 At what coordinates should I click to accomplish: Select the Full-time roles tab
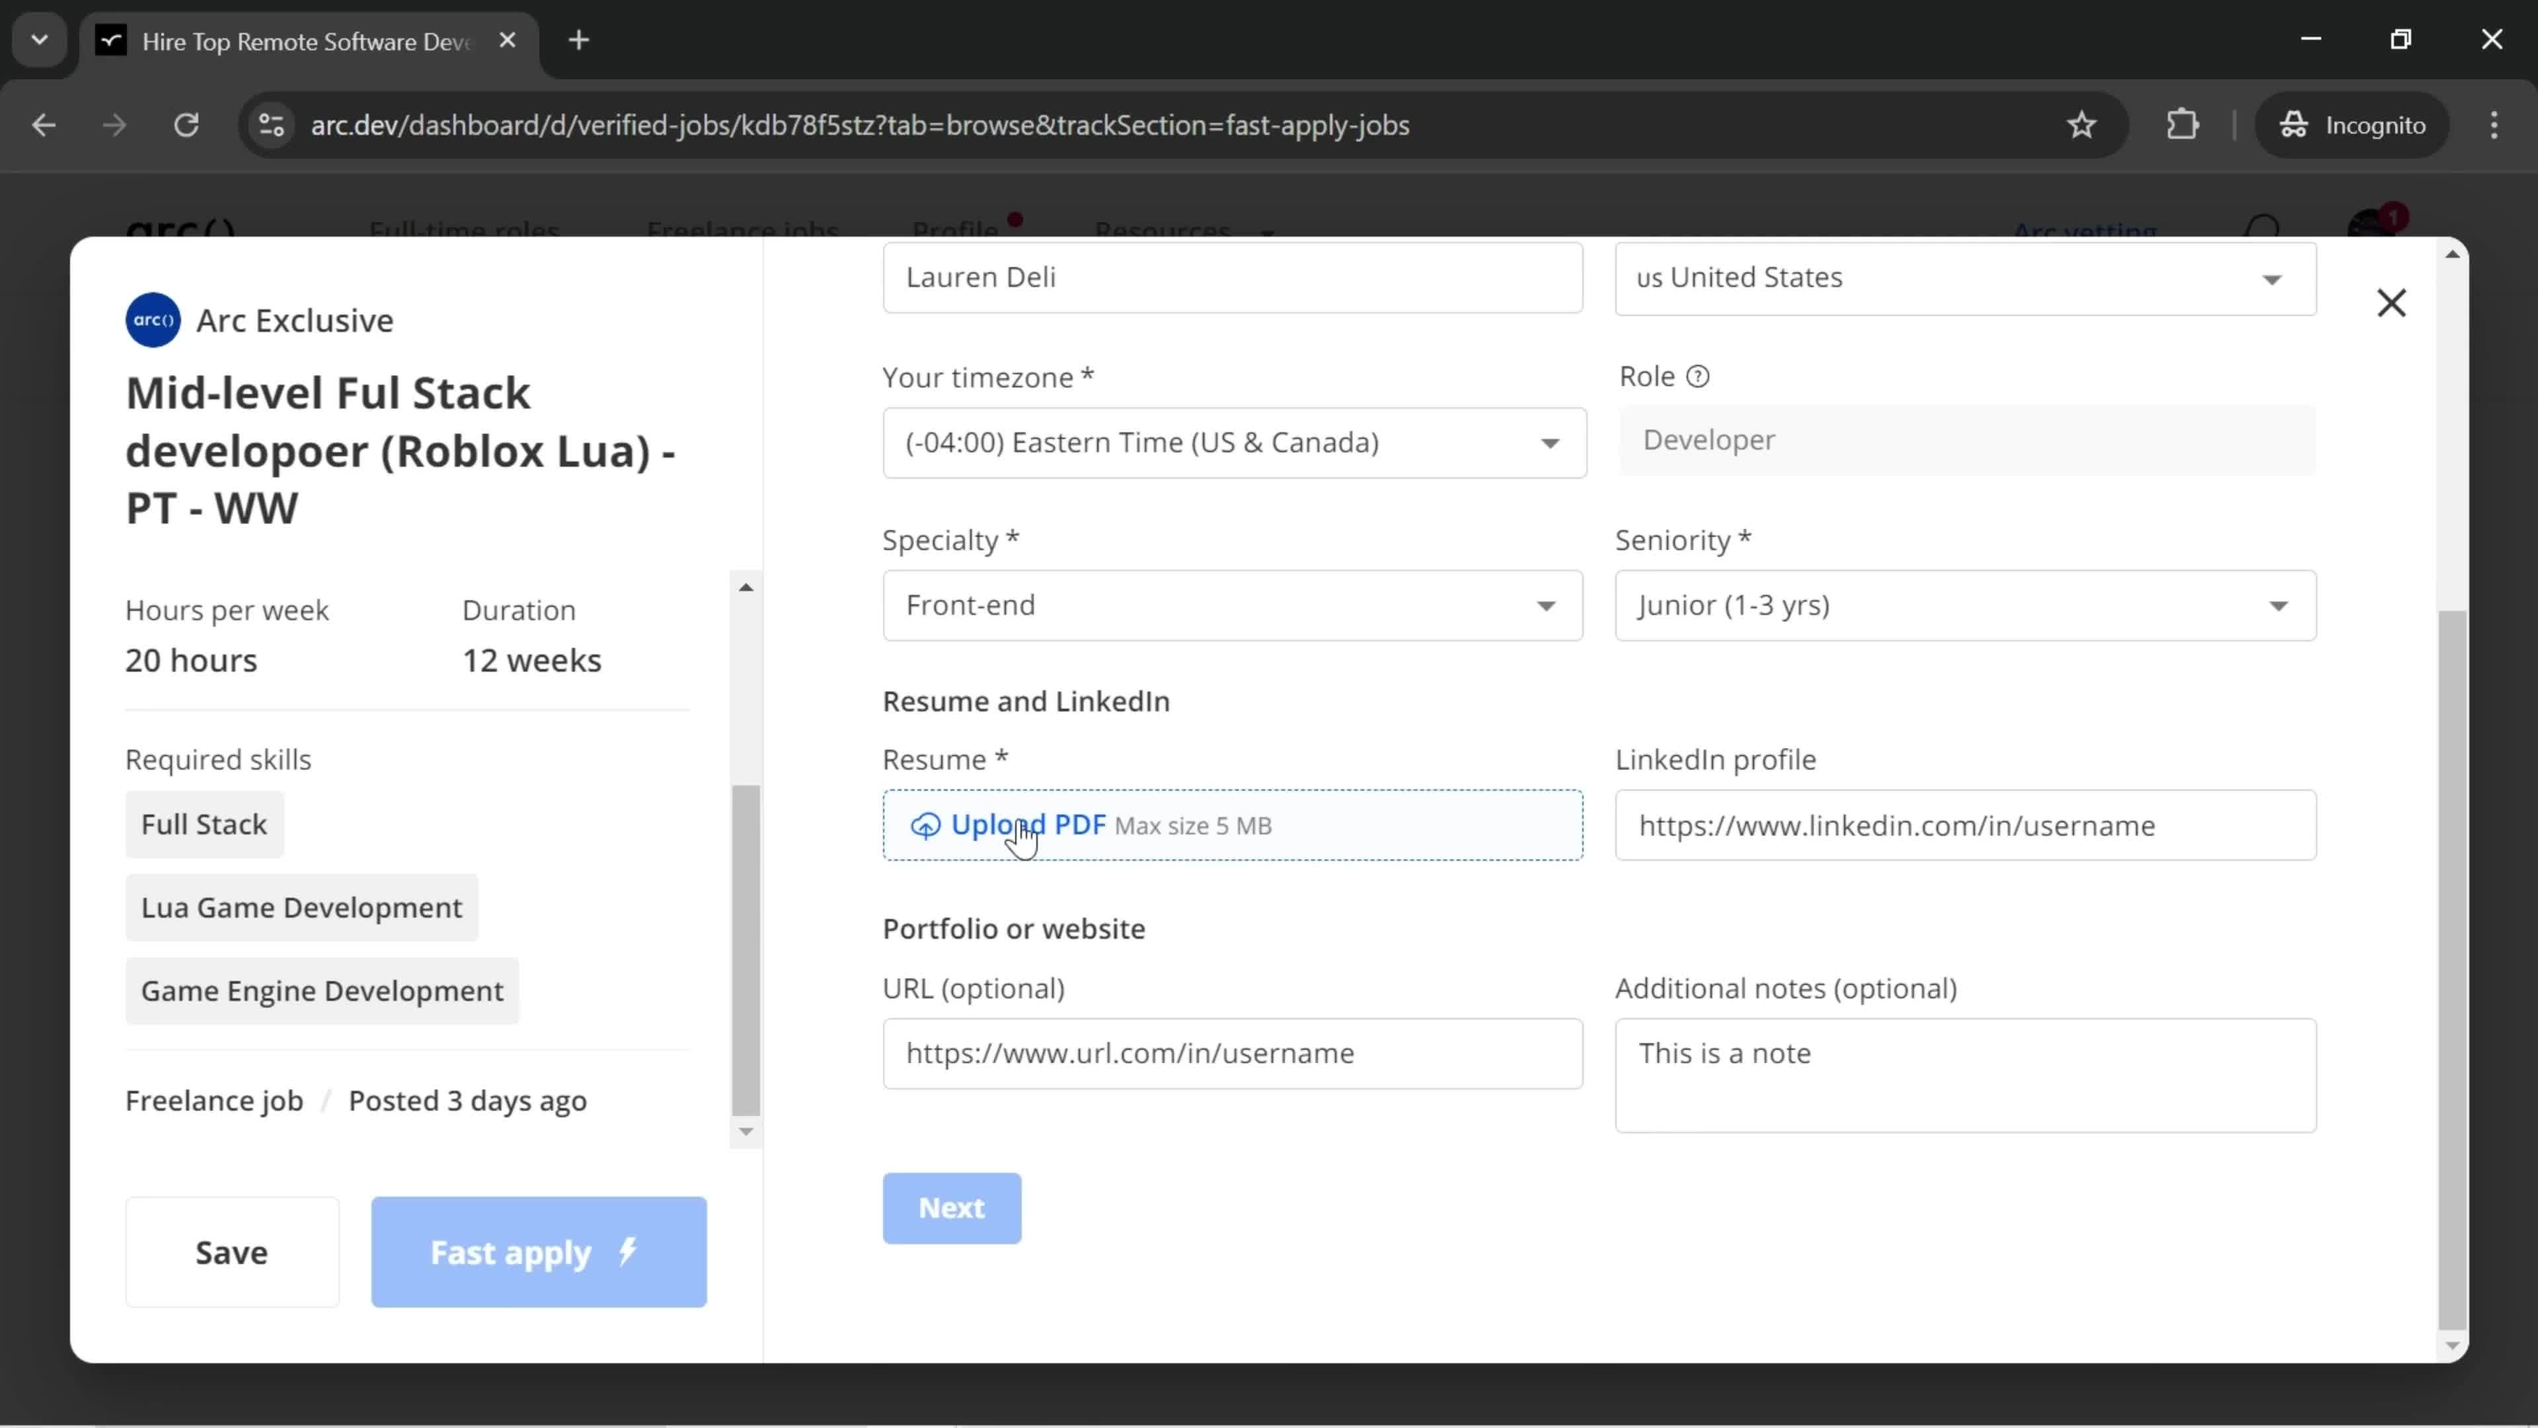(462, 228)
